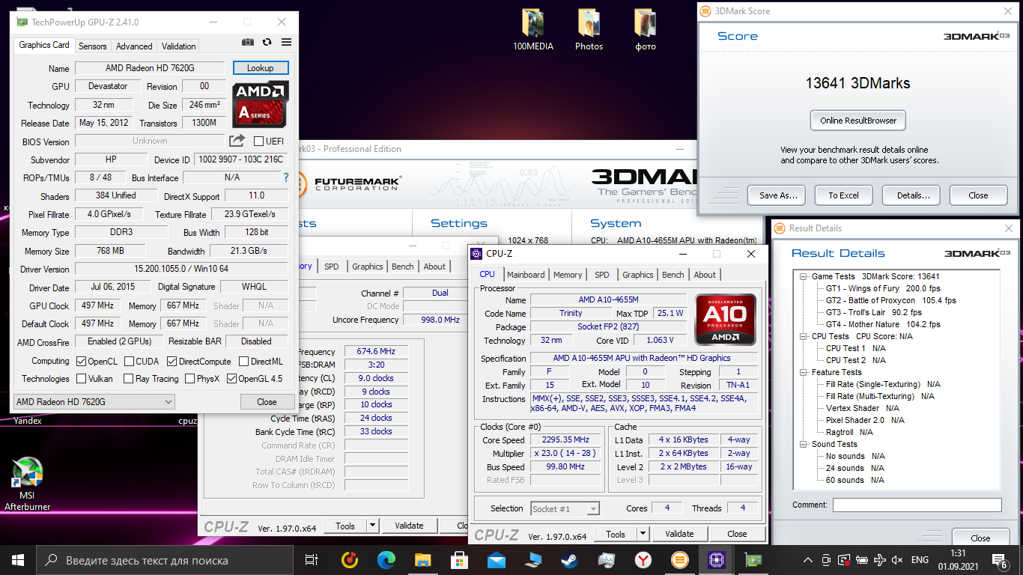Open Microsoft Edge from the taskbar
This screenshot has height=575, width=1023.
point(386,559)
